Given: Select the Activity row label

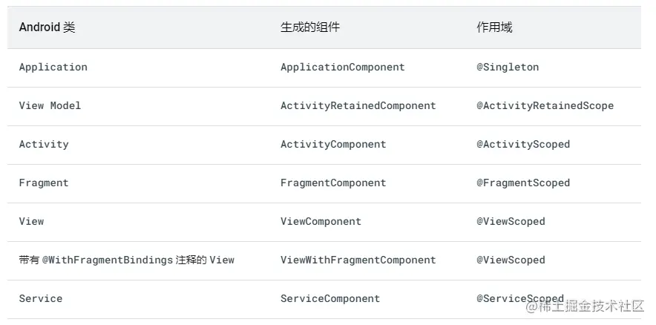Looking at the screenshot, I should pos(44,144).
